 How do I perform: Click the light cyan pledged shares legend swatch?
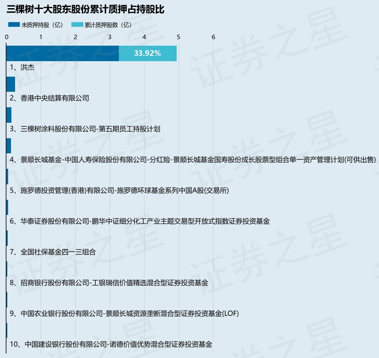[77, 25]
